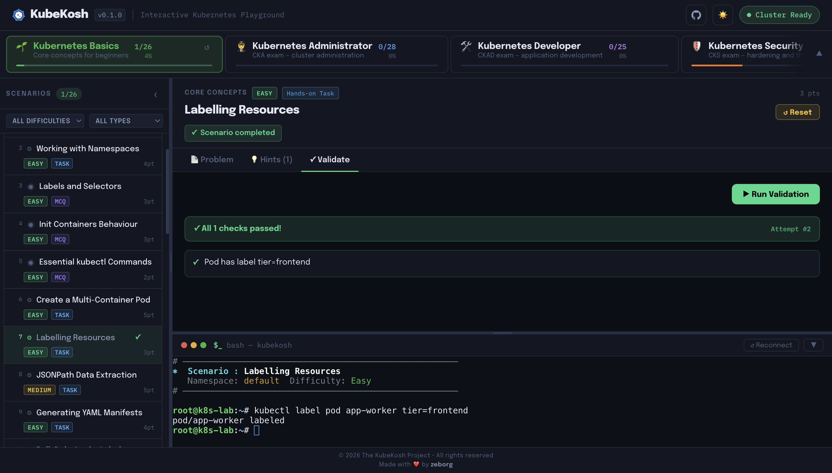The height and width of the screenshot is (473, 832).
Task: Open the Working with Namespaces scenario
Action: tap(83, 156)
